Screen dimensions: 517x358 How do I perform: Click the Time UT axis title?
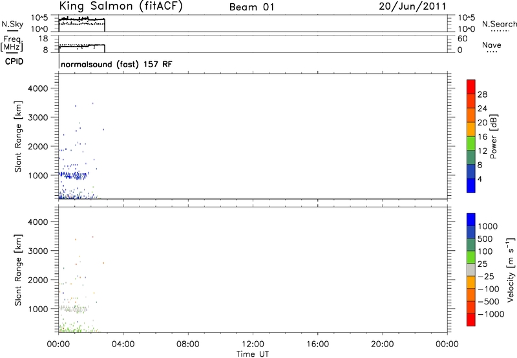(253, 354)
